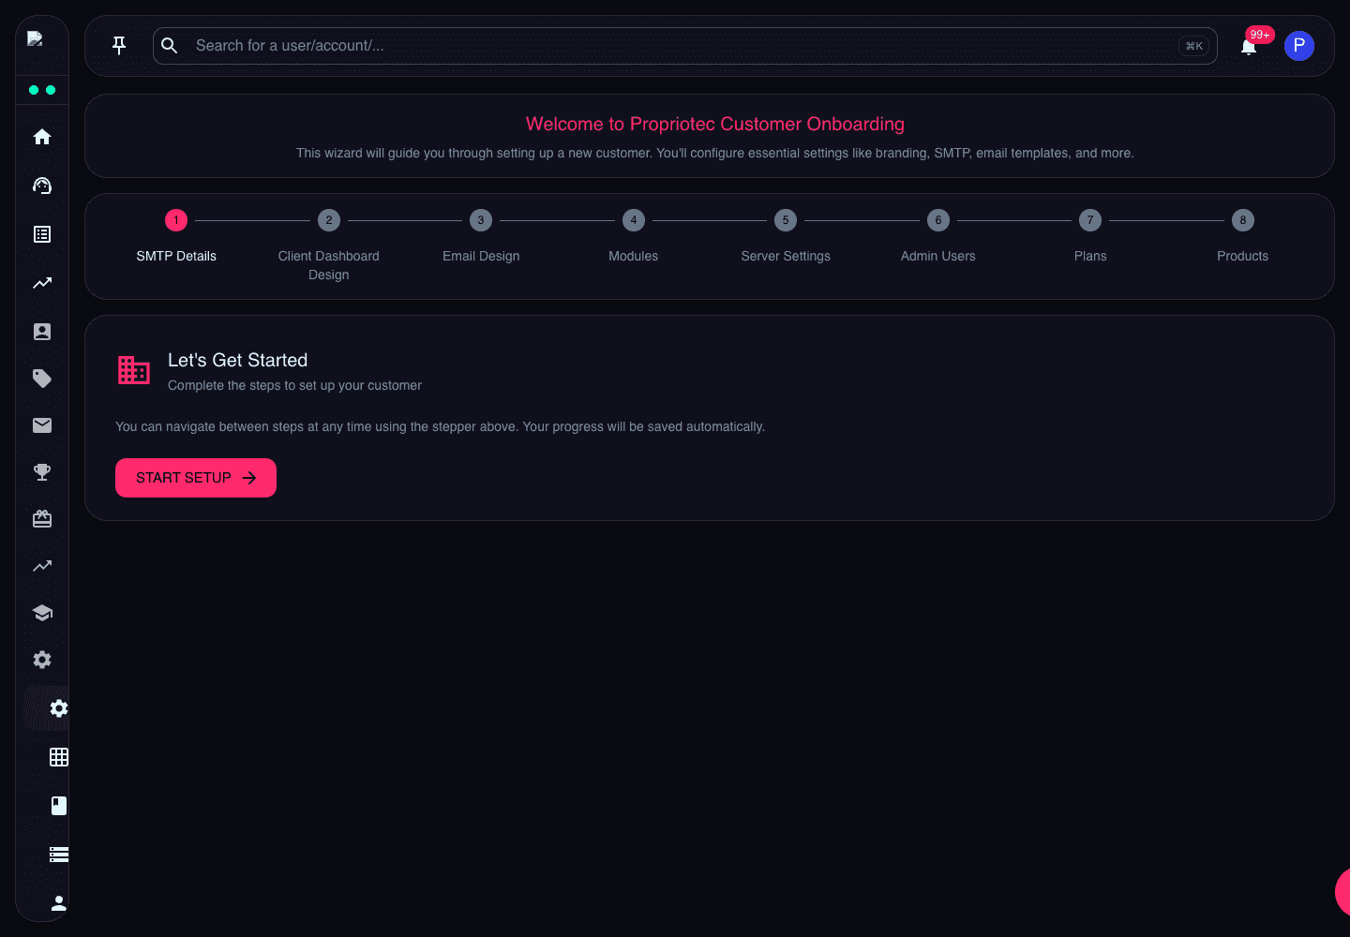Open the support headset icon
The width and height of the screenshot is (1350, 937).
point(42,186)
